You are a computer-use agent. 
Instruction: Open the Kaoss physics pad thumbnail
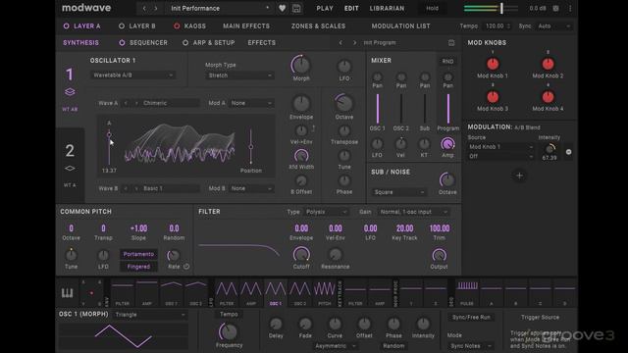click(91, 293)
